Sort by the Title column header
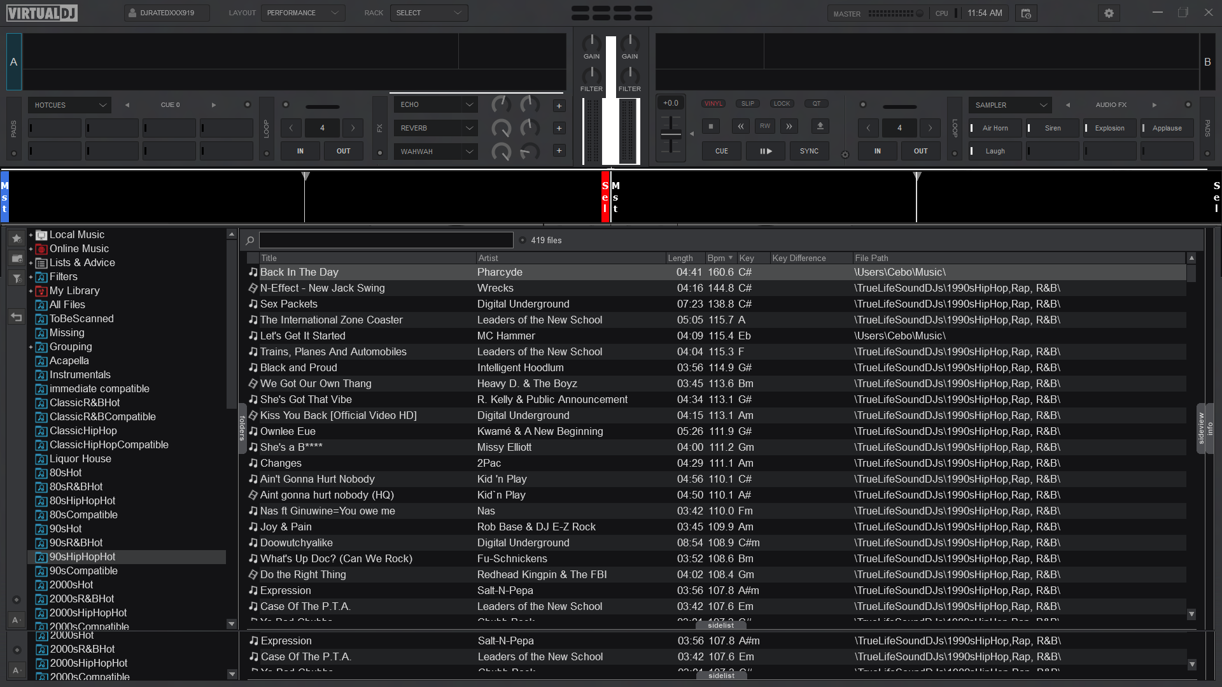The height and width of the screenshot is (687, 1222). point(368,258)
